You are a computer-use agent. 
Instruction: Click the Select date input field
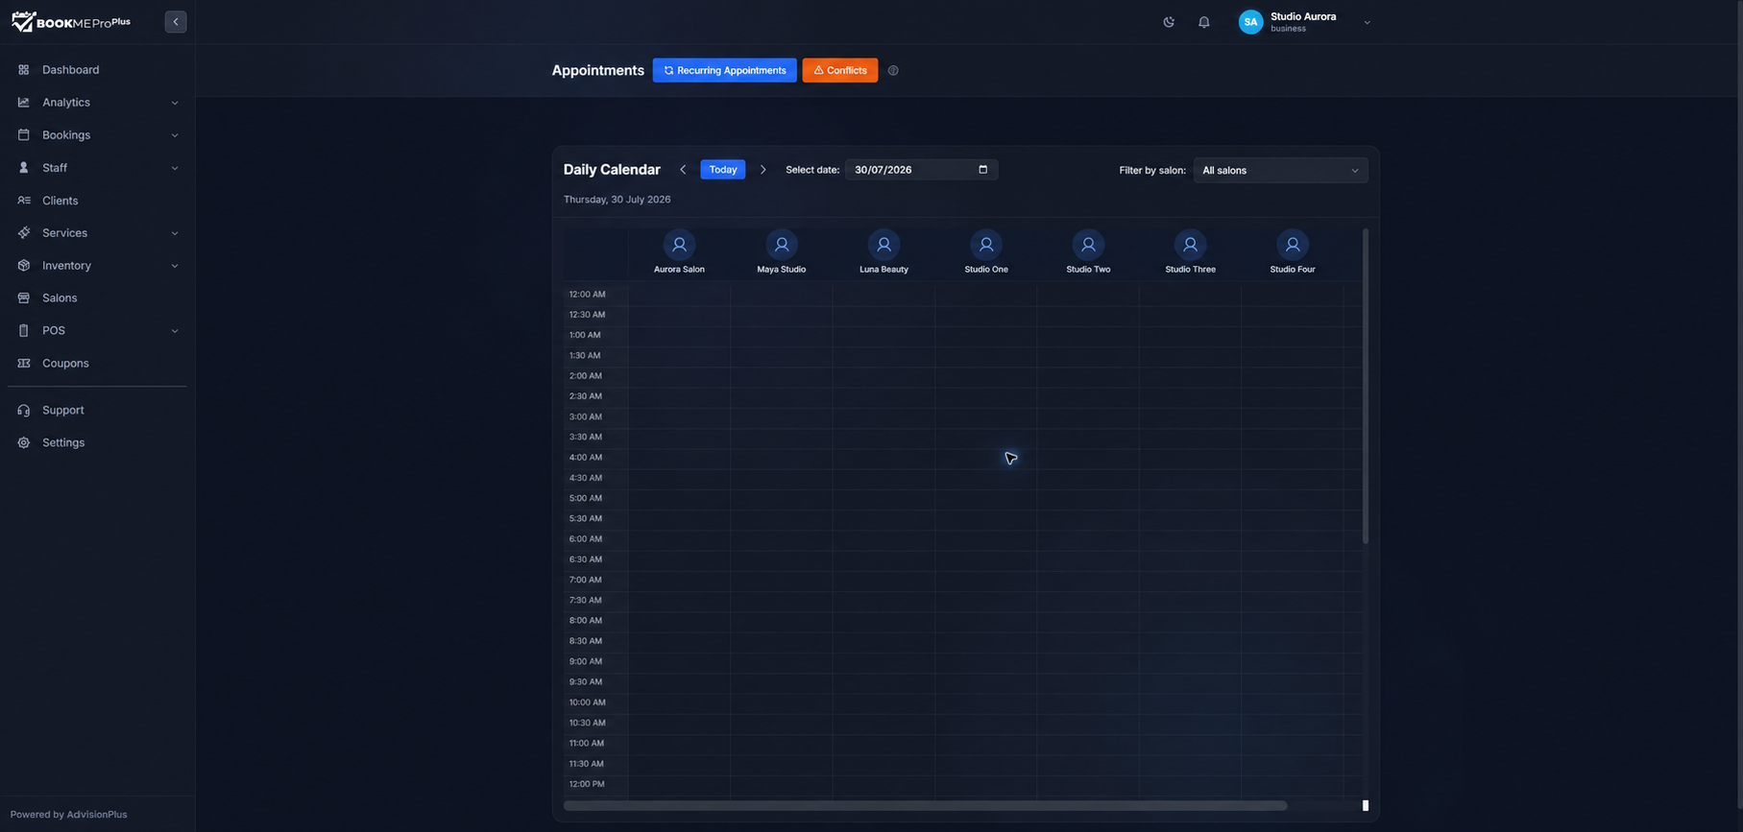(922, 170)
